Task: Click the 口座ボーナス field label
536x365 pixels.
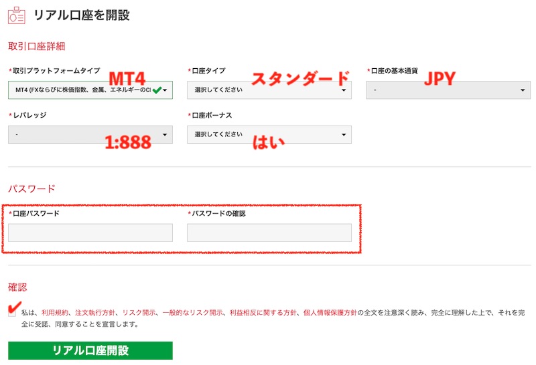Action: click(212, 115)
